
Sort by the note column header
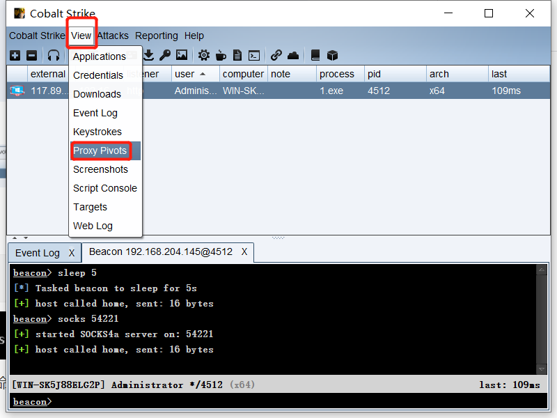click(292, 74)
